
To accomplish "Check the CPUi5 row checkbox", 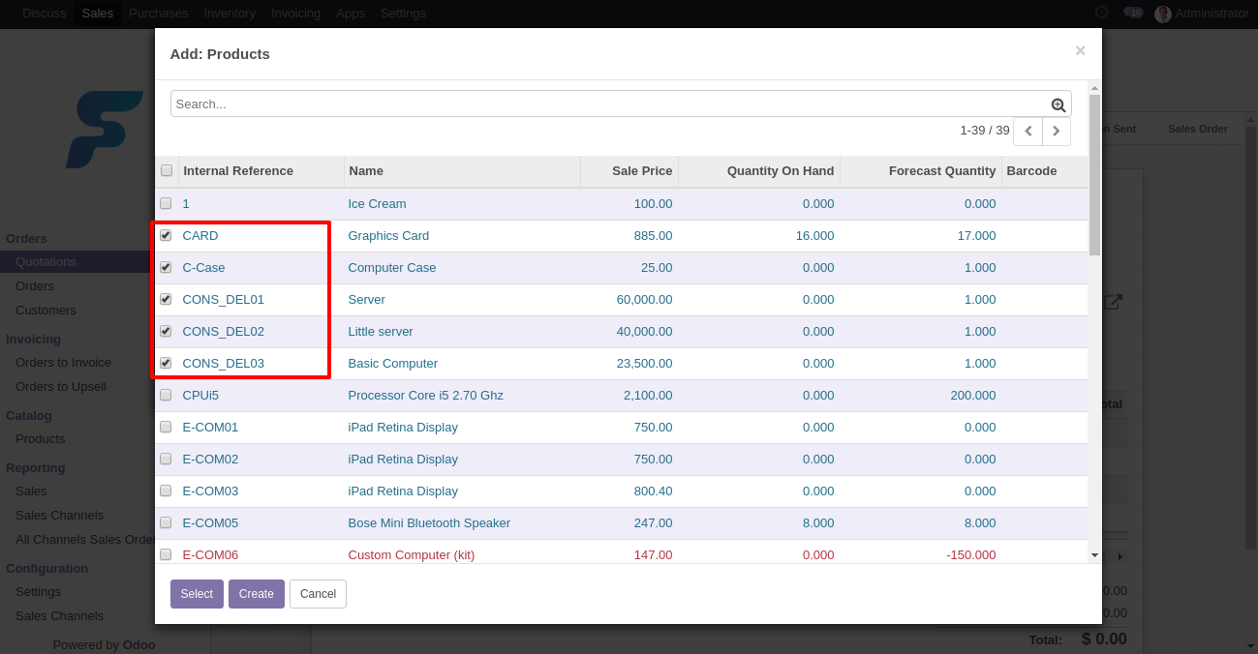I will pyautogui.click(x=166, y=395).
